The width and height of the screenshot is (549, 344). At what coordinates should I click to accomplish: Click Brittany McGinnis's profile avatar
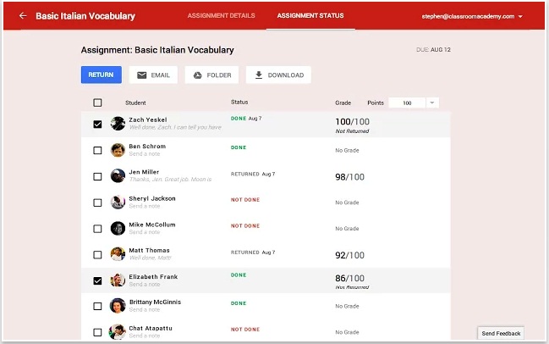point(118,306)
